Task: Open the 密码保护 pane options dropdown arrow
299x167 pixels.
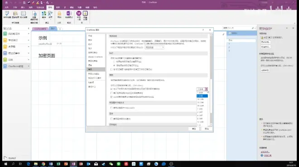Action: pyautogui.click(x=287, y=29)
